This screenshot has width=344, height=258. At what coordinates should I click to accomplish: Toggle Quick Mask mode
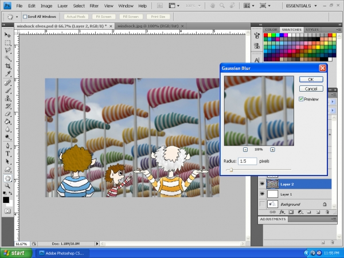point(7,211)
